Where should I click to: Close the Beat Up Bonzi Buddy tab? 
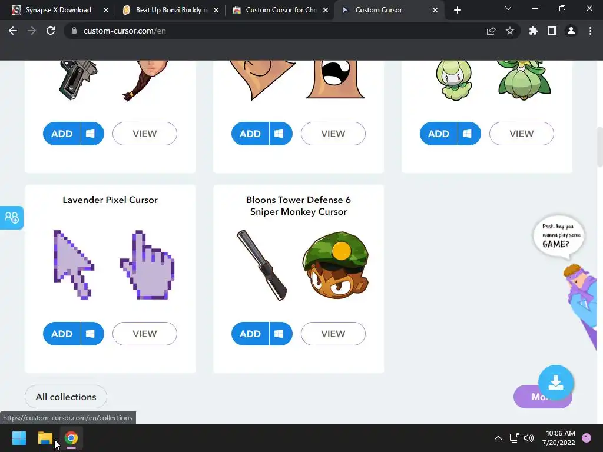coord(216,10)
